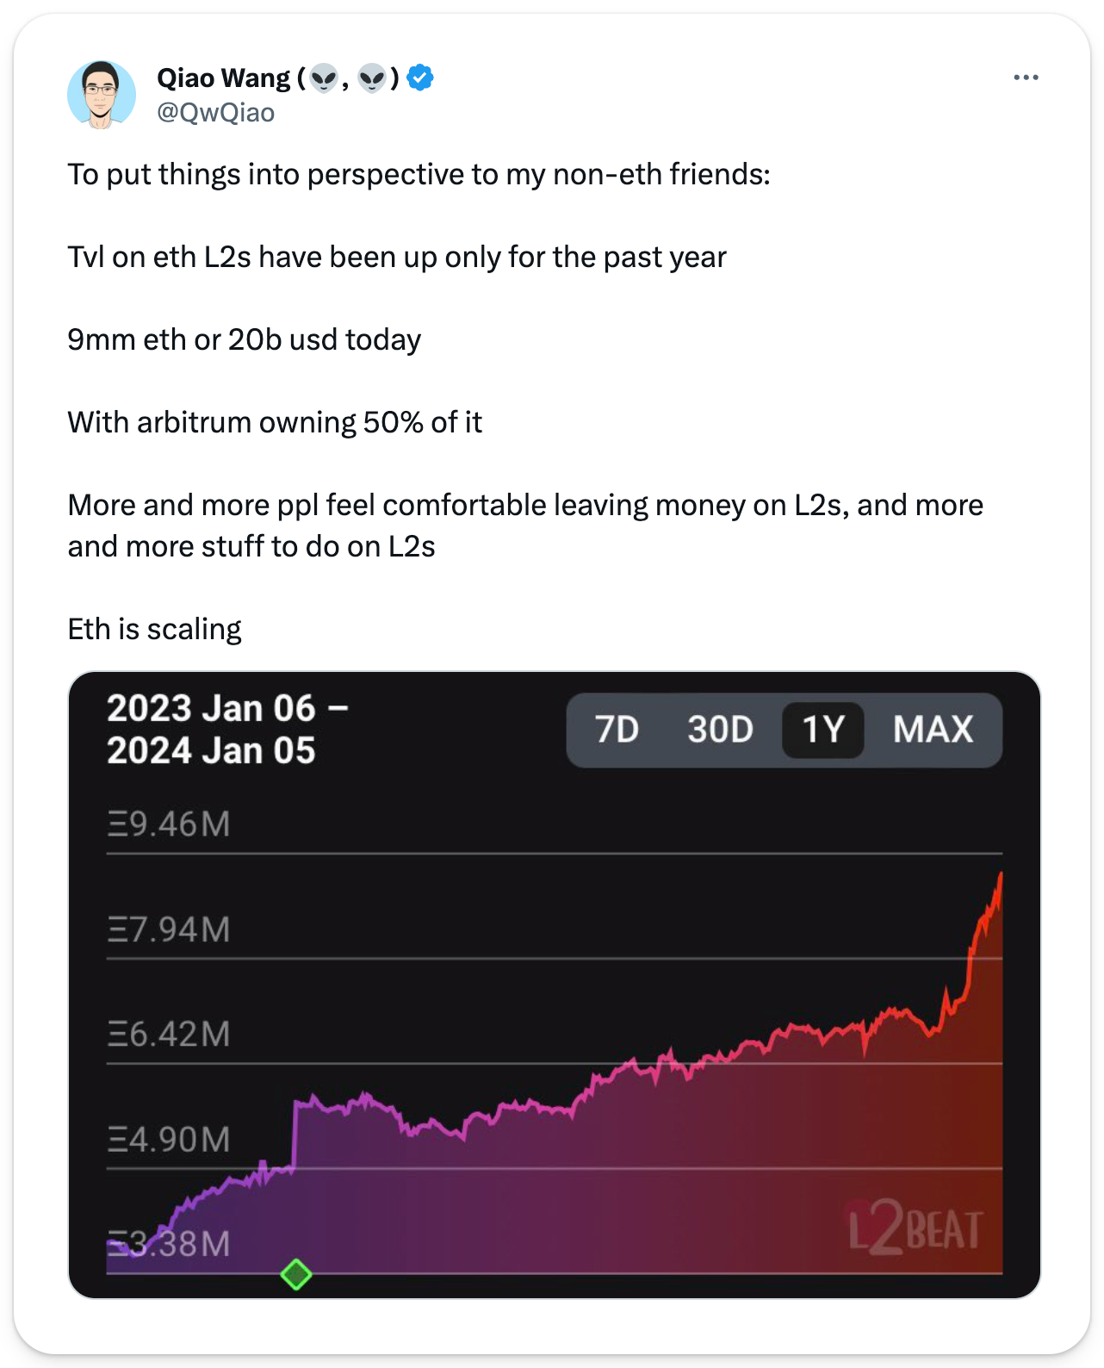Open the Qiao Wang display name link

pos(224,78)
